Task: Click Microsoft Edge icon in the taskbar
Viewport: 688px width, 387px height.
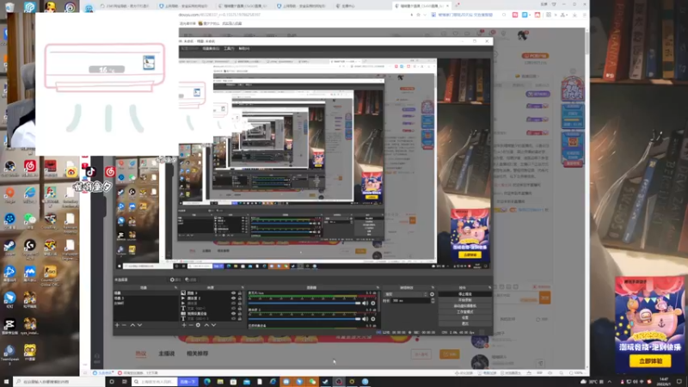Action: coord(207,382)
